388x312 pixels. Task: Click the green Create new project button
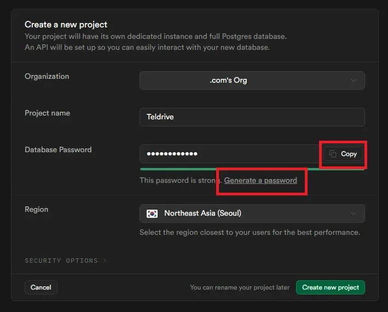pyautogui.click(x=330, y=287)
